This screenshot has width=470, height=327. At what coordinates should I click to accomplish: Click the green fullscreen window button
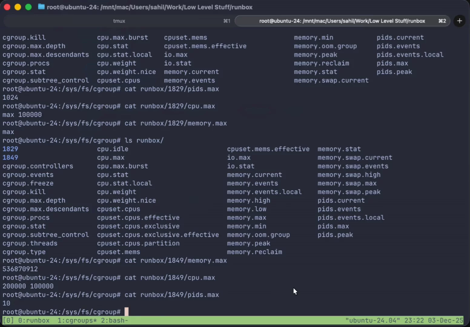(28, 7)
